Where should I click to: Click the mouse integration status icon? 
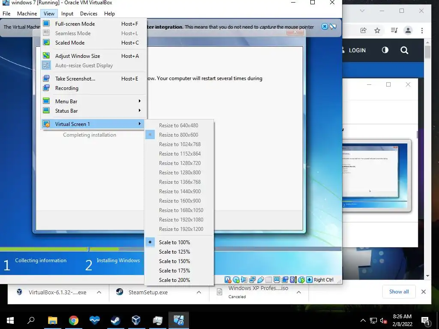(x=301, y=279)
